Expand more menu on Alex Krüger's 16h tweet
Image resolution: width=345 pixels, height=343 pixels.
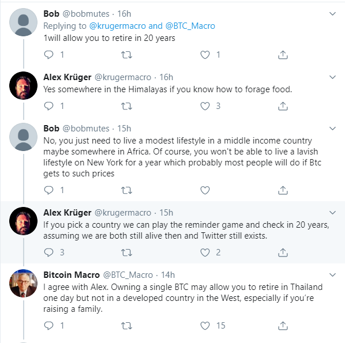tap(332, 77)
